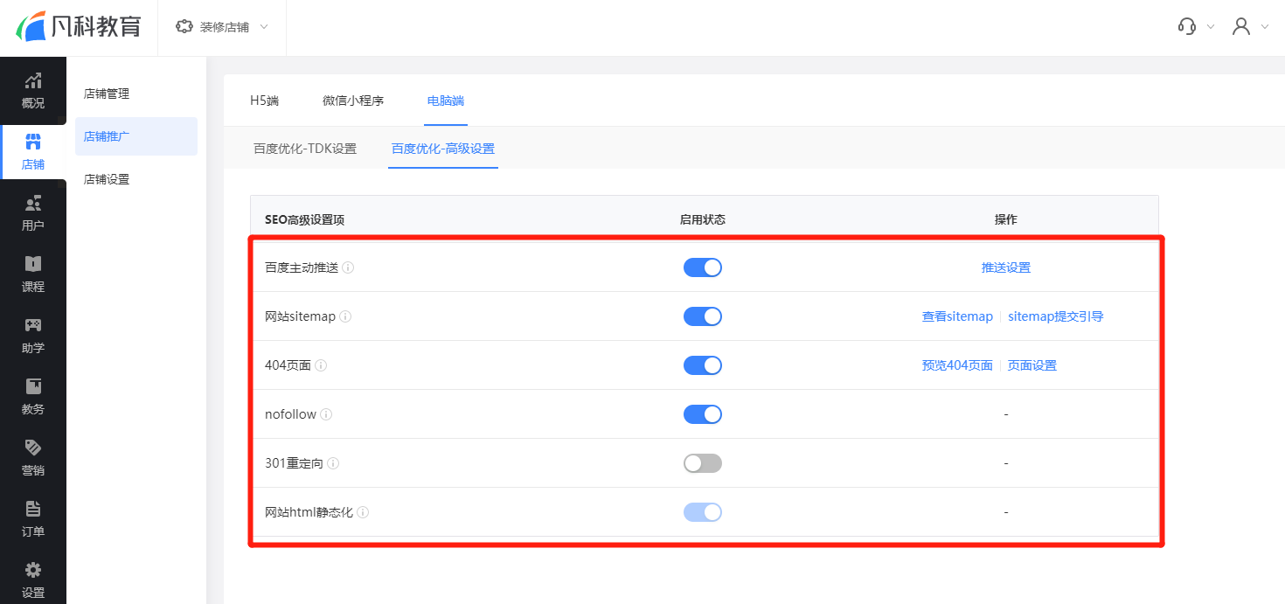Disable the nofollow switch
Image resolution: width=1285 pixels, height=604 pixels.
click(703, 414)
